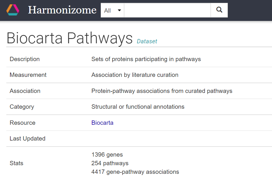Open the "All" search category dropdown
Image resolution: width=272 pixels, height=187 pixels.
point(112,10)
